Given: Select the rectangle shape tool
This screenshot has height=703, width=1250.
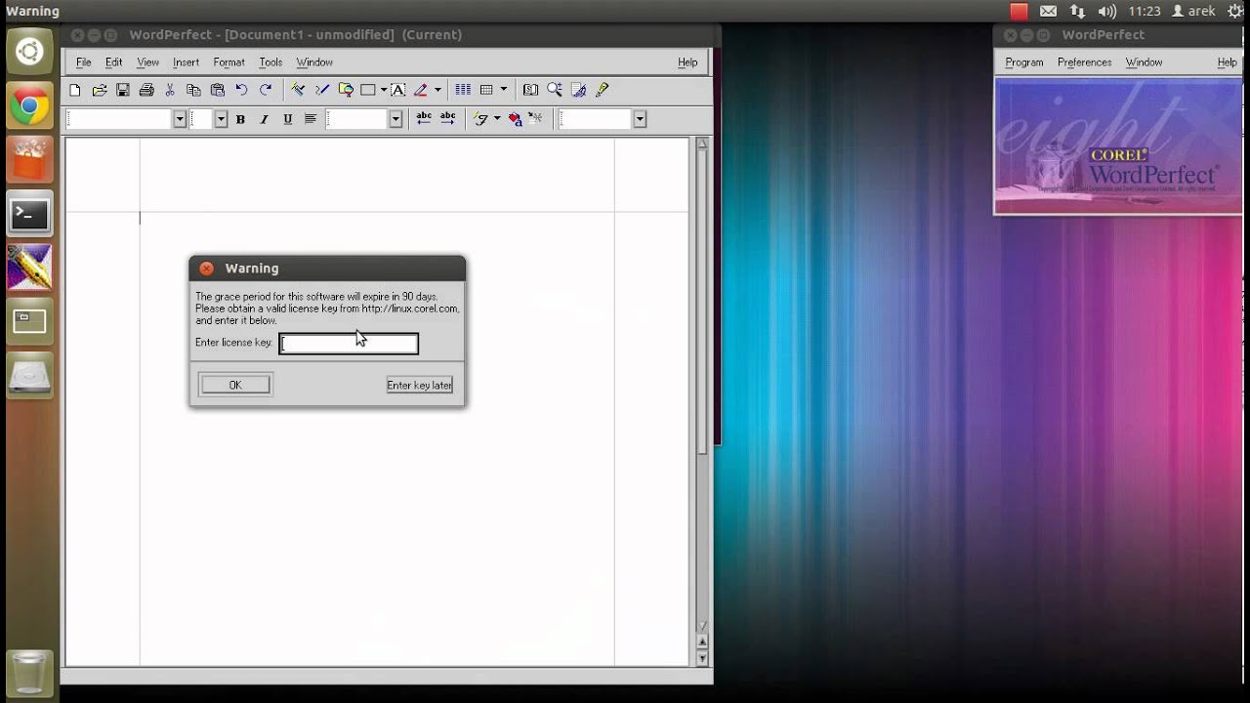Looking at the screenshot, I should (x=368, y=90).
